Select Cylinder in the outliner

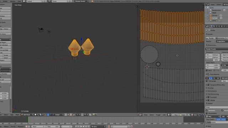[215, 18]
